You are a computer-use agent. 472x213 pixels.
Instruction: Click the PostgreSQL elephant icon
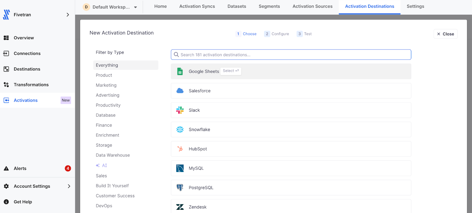tap(180, 188)
